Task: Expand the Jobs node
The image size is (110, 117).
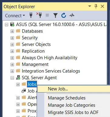Action: pos(18,84)
